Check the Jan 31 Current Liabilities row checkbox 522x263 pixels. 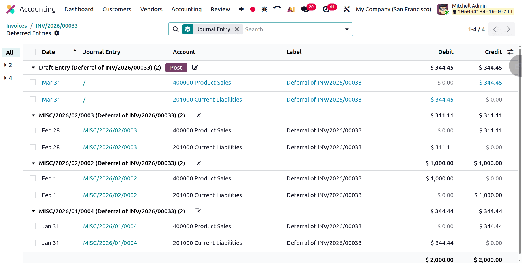(x=33, y=243)
